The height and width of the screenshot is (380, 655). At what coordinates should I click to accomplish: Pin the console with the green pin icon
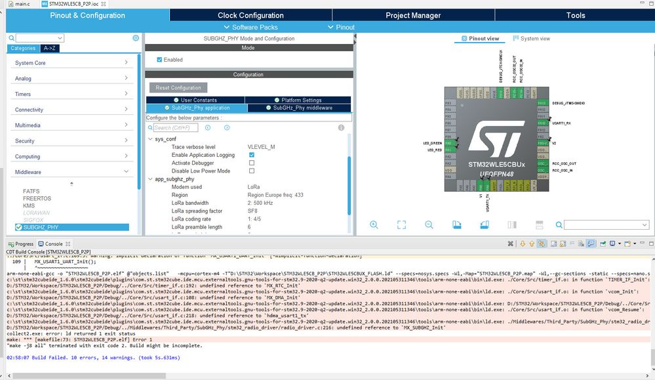click(x=603, y=243)
